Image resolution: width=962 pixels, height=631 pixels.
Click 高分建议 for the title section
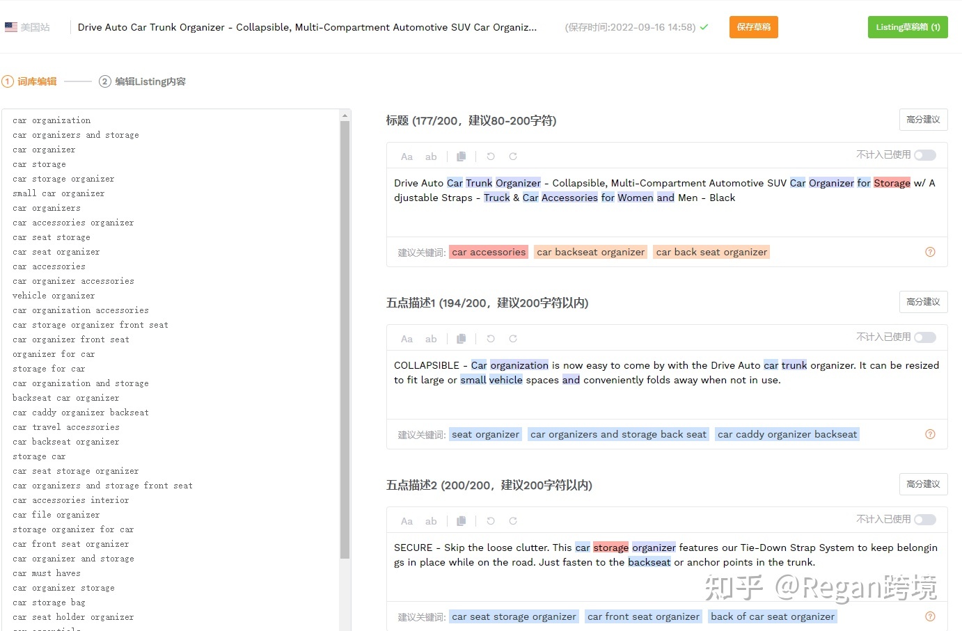pos(924,120)
